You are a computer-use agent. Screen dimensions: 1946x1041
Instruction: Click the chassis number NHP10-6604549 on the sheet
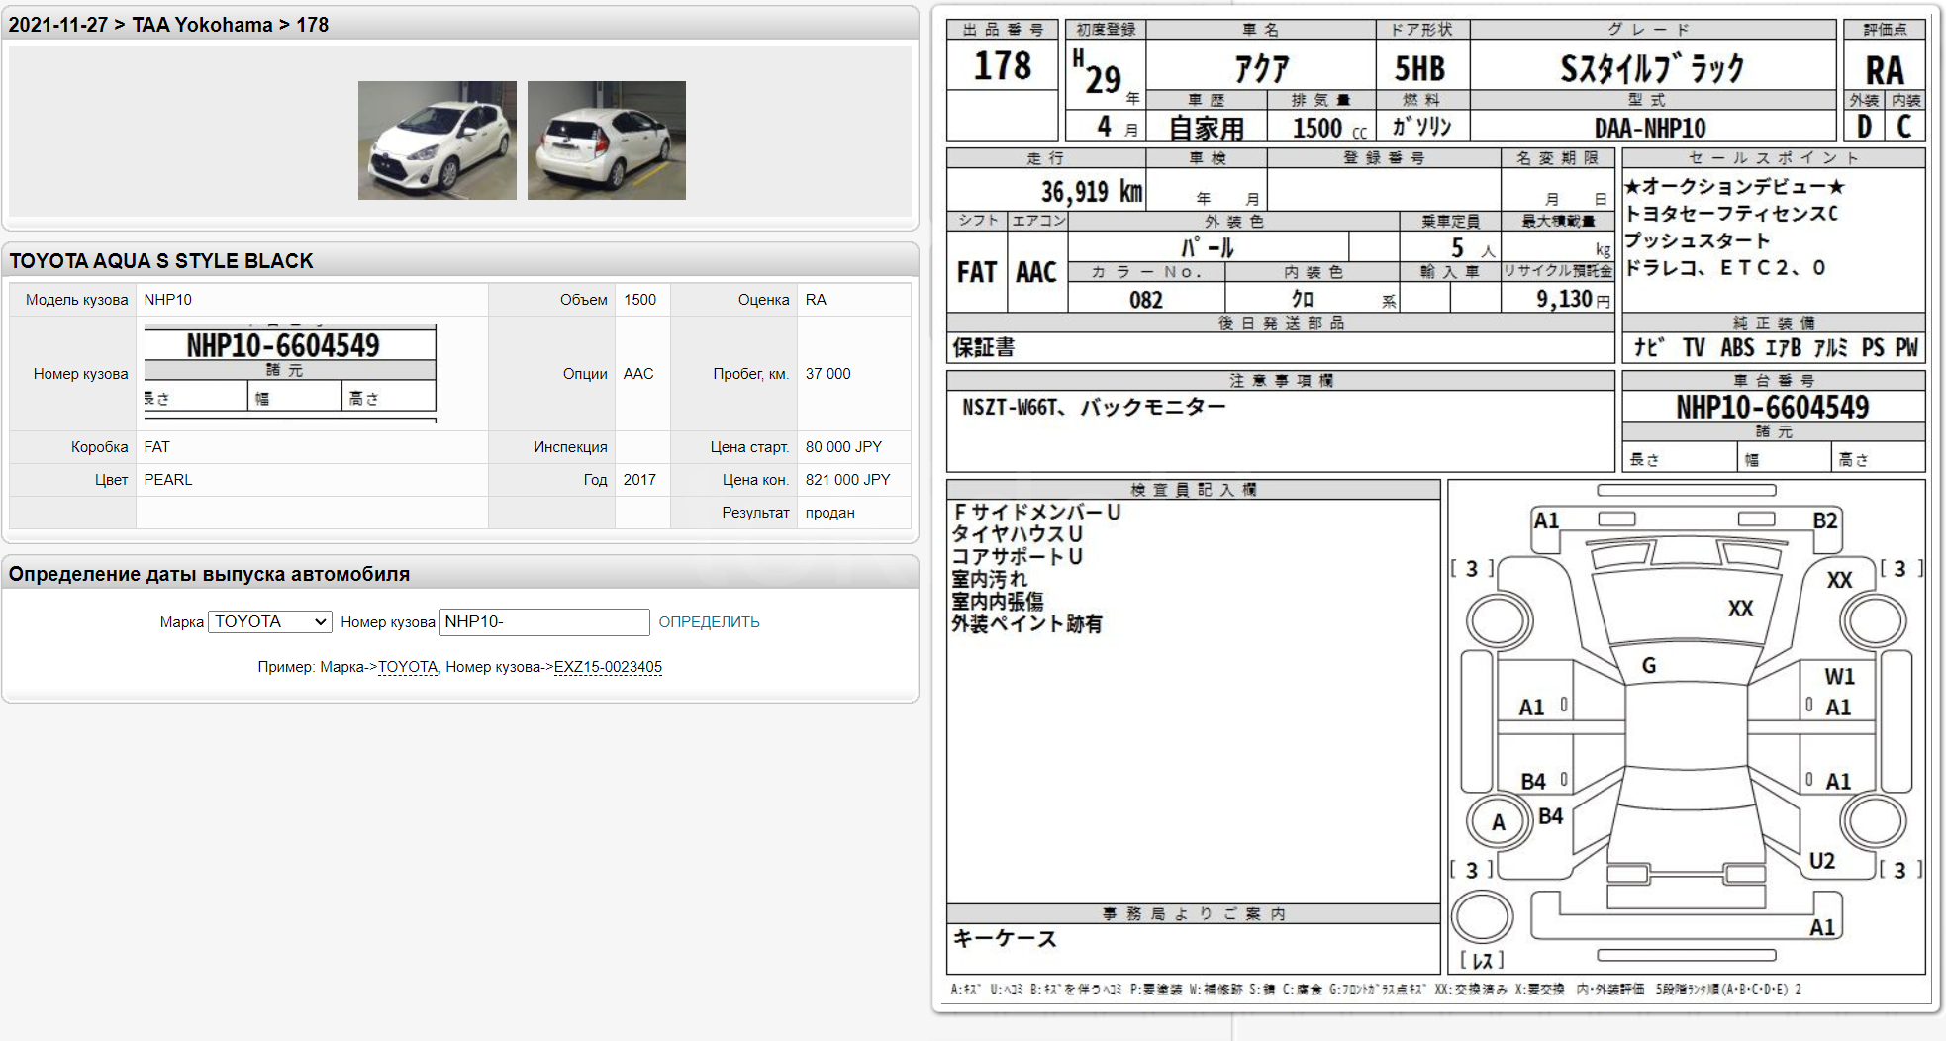click(x=1772, y=407)
